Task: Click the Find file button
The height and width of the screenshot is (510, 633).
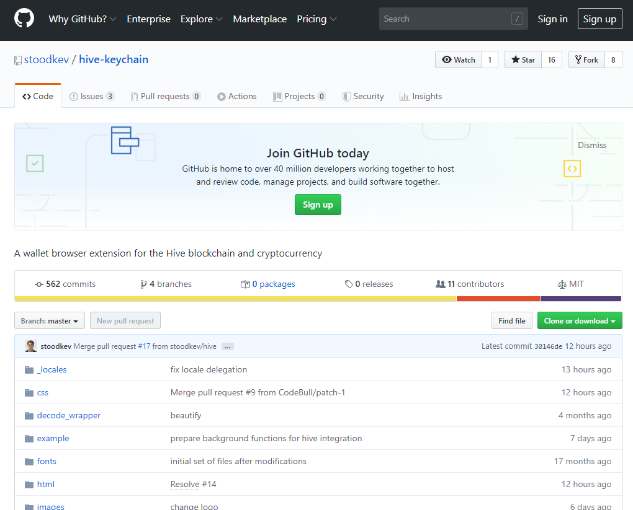Action: pos(512,320)
